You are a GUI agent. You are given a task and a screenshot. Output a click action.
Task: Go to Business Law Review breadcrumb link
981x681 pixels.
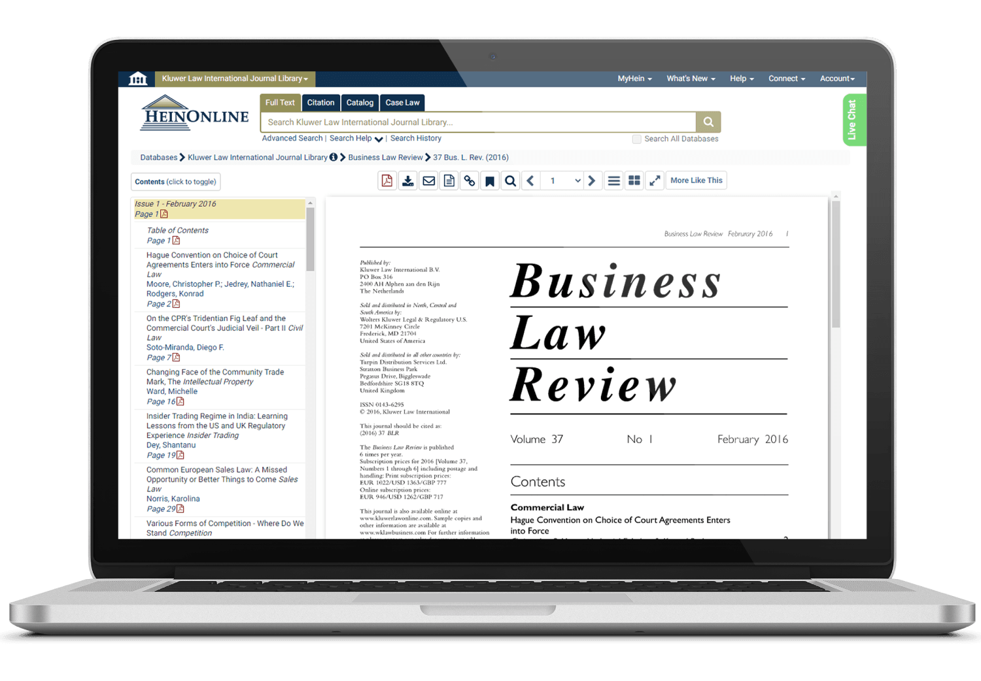[x=385, y=158]
